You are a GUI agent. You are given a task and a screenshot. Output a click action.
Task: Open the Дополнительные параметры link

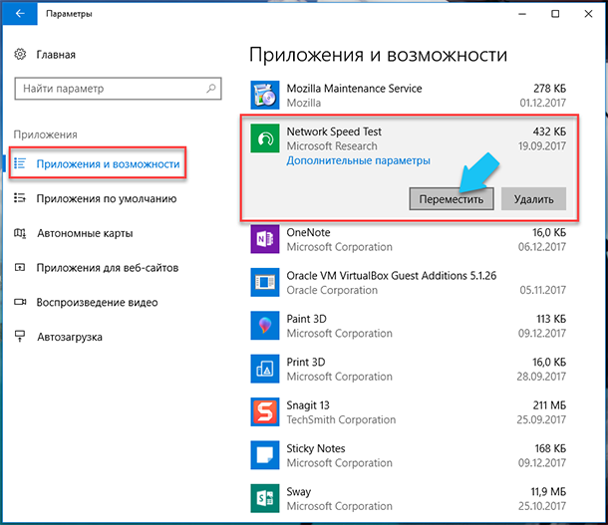point(358,160)
